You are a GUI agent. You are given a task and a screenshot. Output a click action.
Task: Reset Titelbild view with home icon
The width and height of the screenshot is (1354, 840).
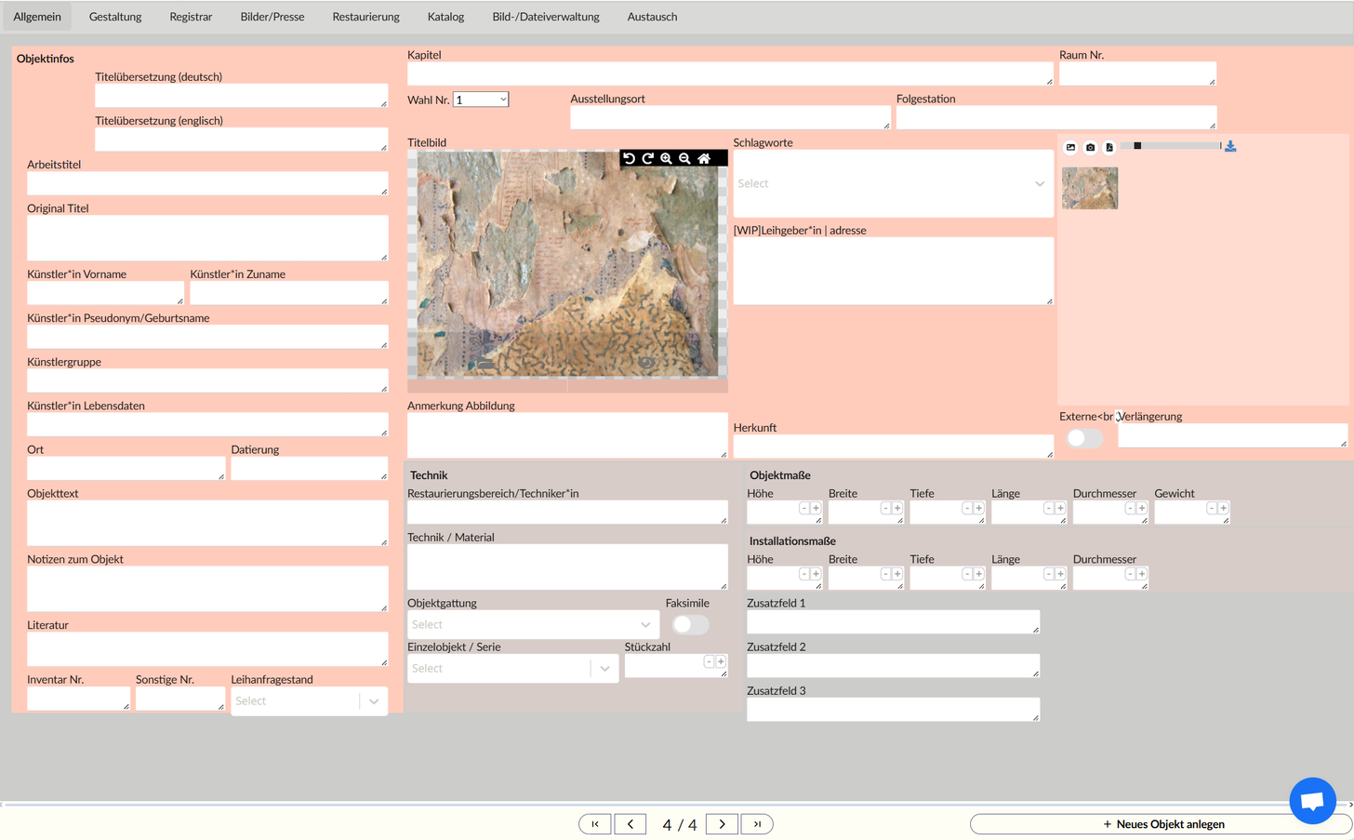pyautogui.click(x=704, y=159)
